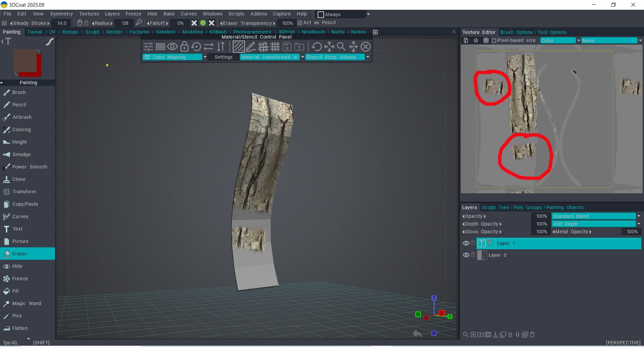Disable the Act as Pencil checkbox
Screen dimensions: 644x347
pos(300,23)
